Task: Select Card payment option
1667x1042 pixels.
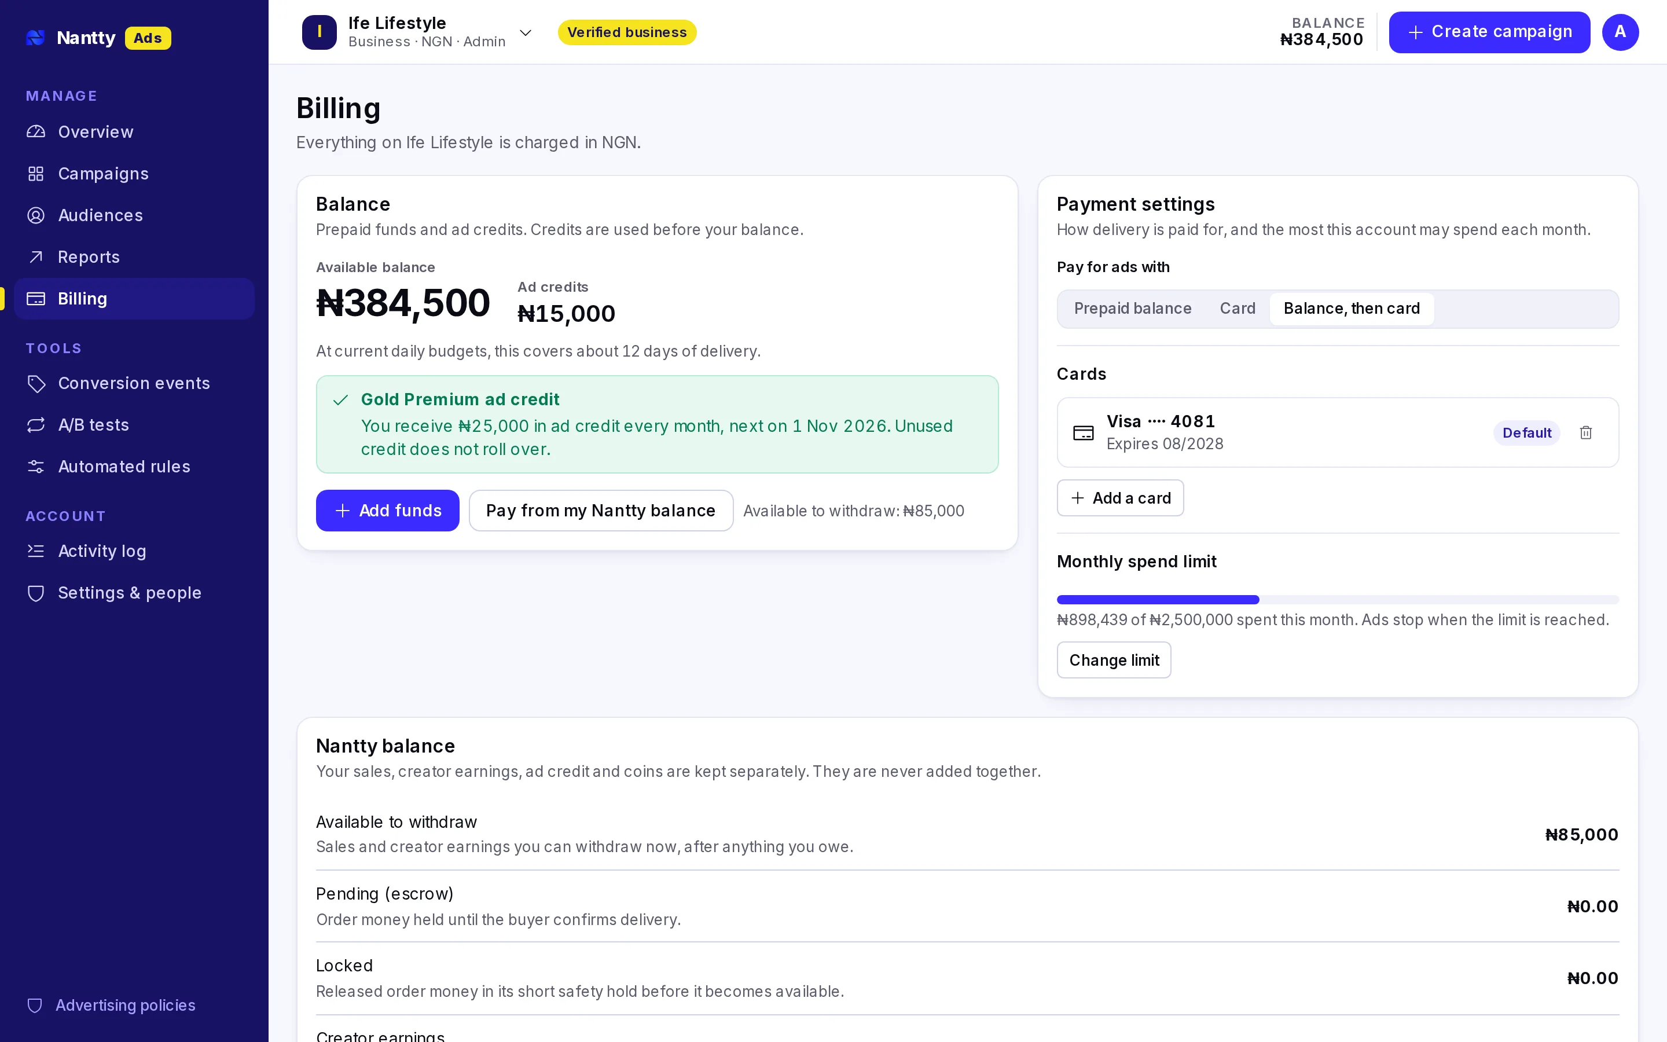Action: 1237,309
